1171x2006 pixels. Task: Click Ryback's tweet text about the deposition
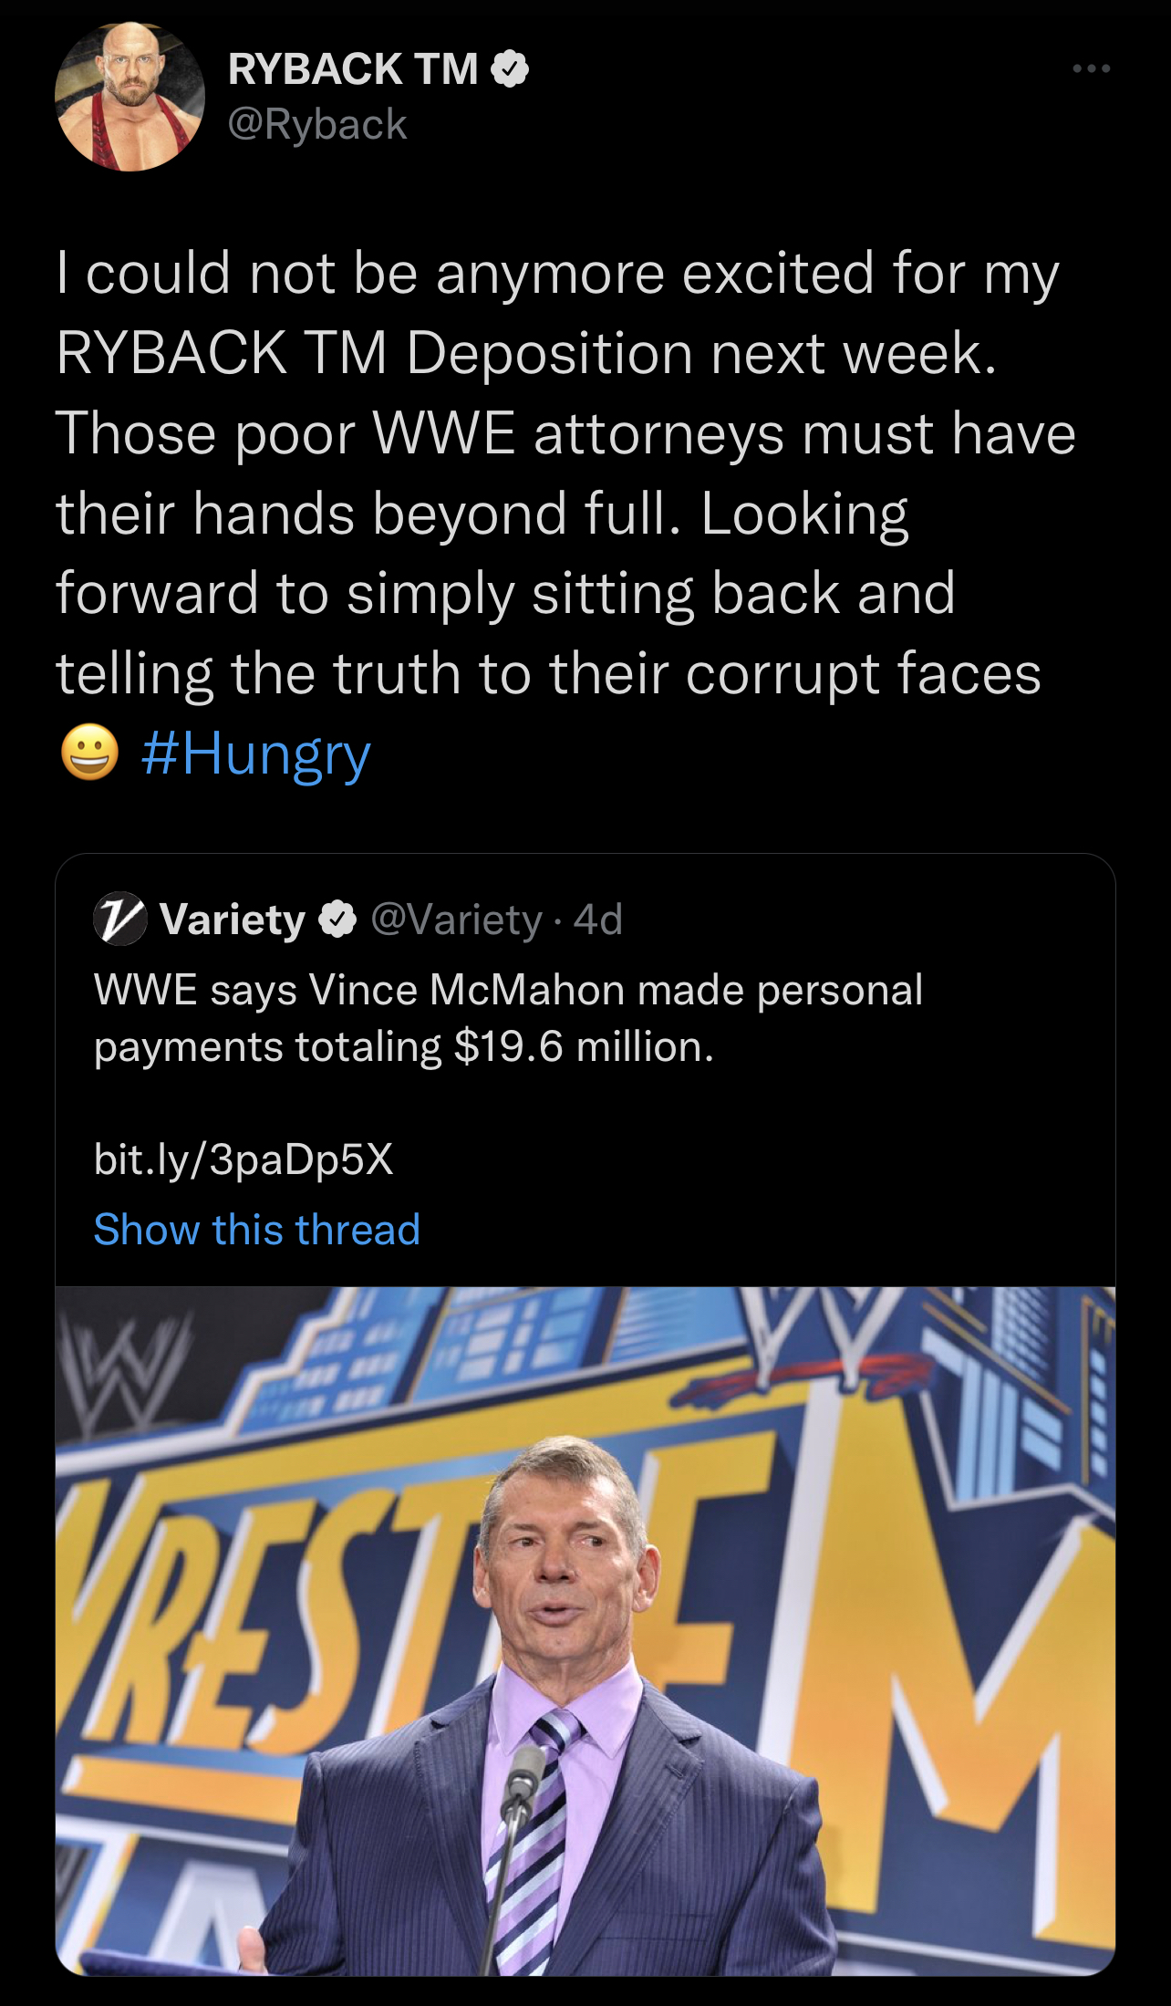556,474
